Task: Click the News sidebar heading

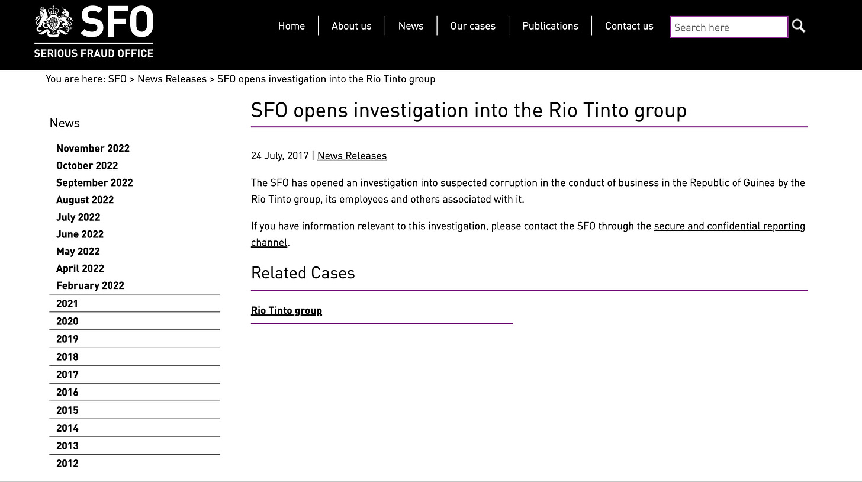Action: [65, 123]
